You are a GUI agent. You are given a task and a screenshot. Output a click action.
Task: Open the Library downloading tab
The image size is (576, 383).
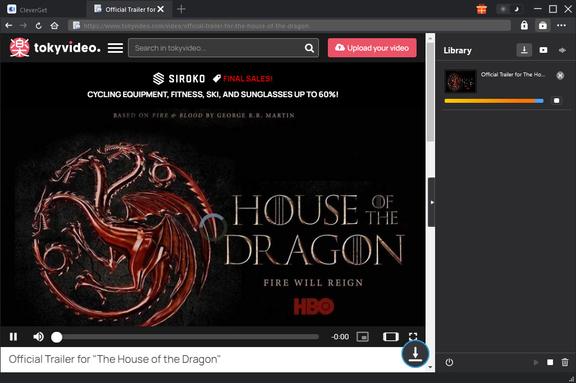[524, 50]
